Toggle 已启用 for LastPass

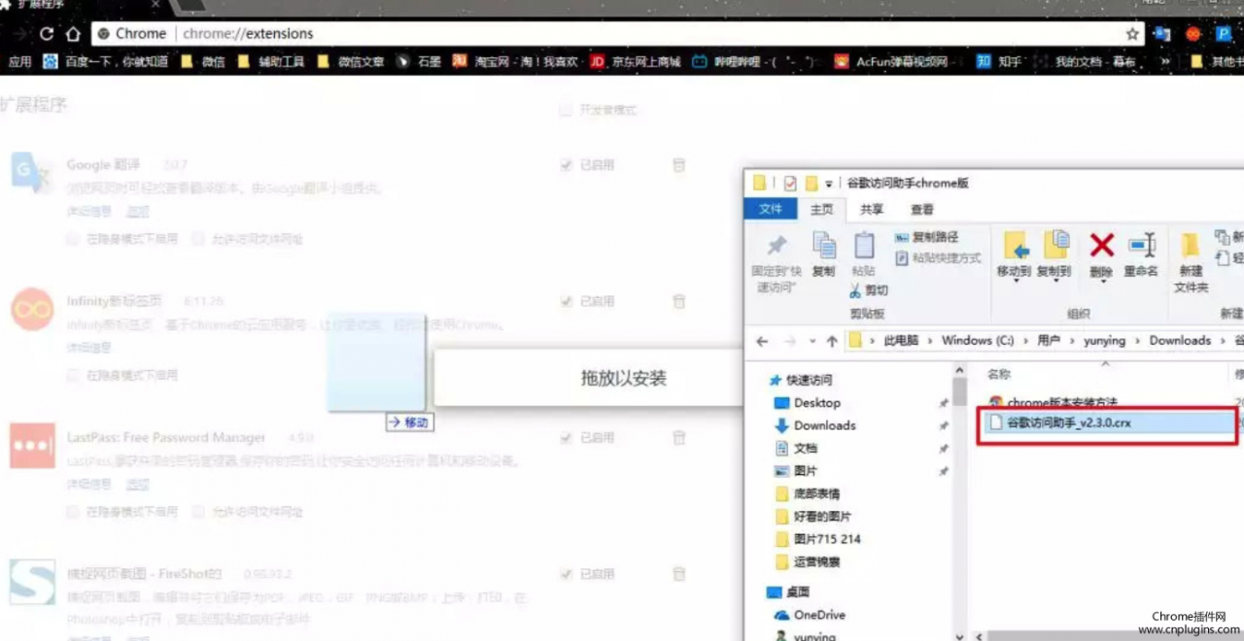566,438
